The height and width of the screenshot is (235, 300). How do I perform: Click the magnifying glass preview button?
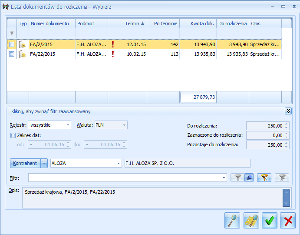[x=232, y=220]
